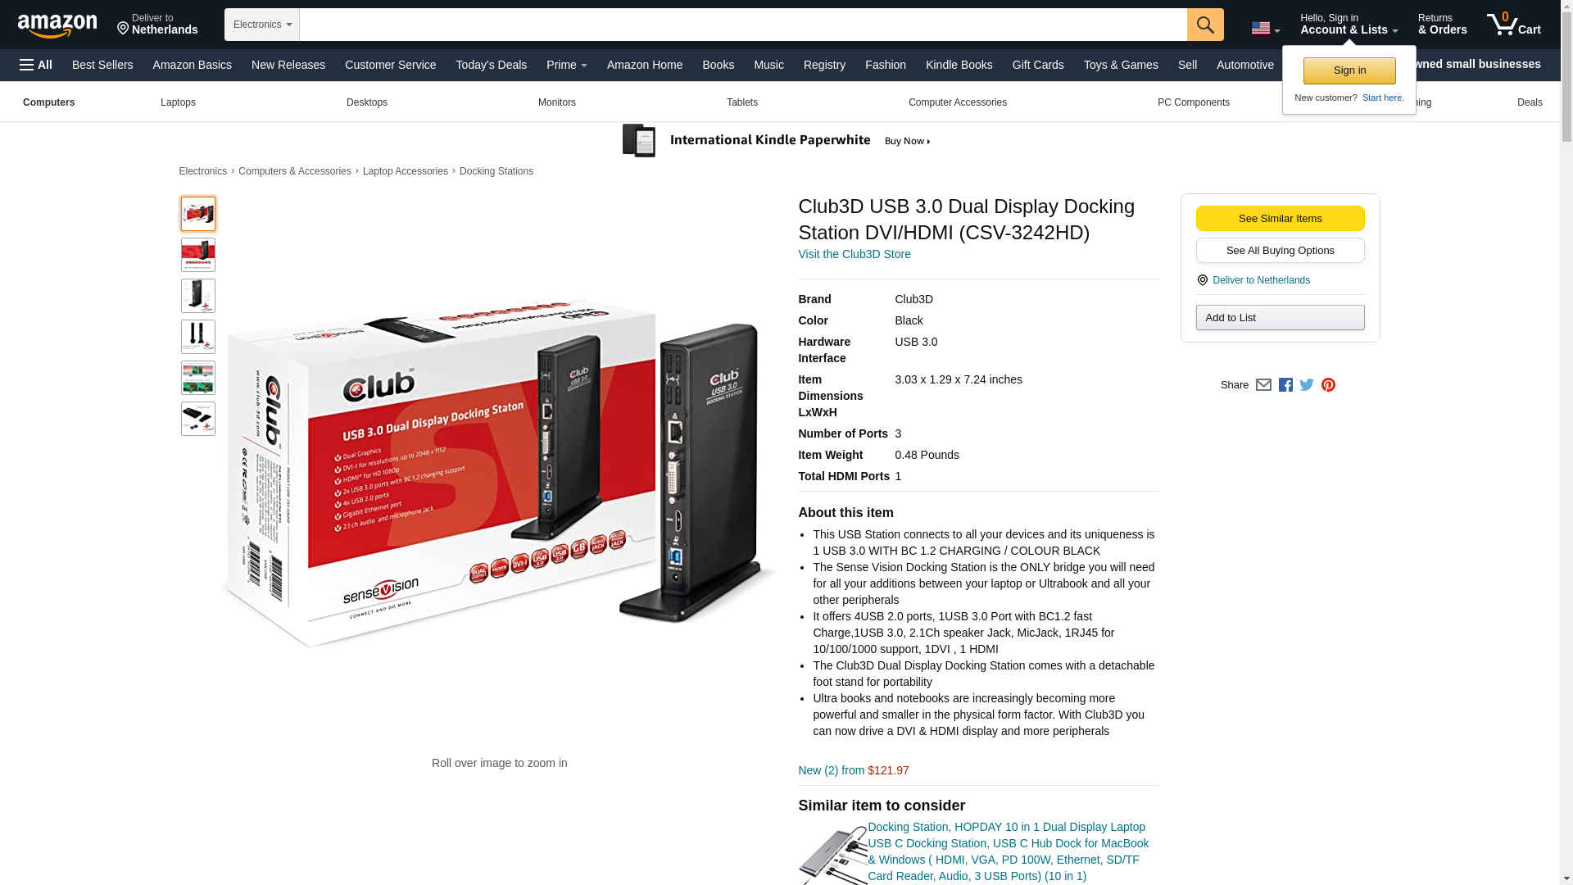Share product on Facebook icon

coord(1285,385)
